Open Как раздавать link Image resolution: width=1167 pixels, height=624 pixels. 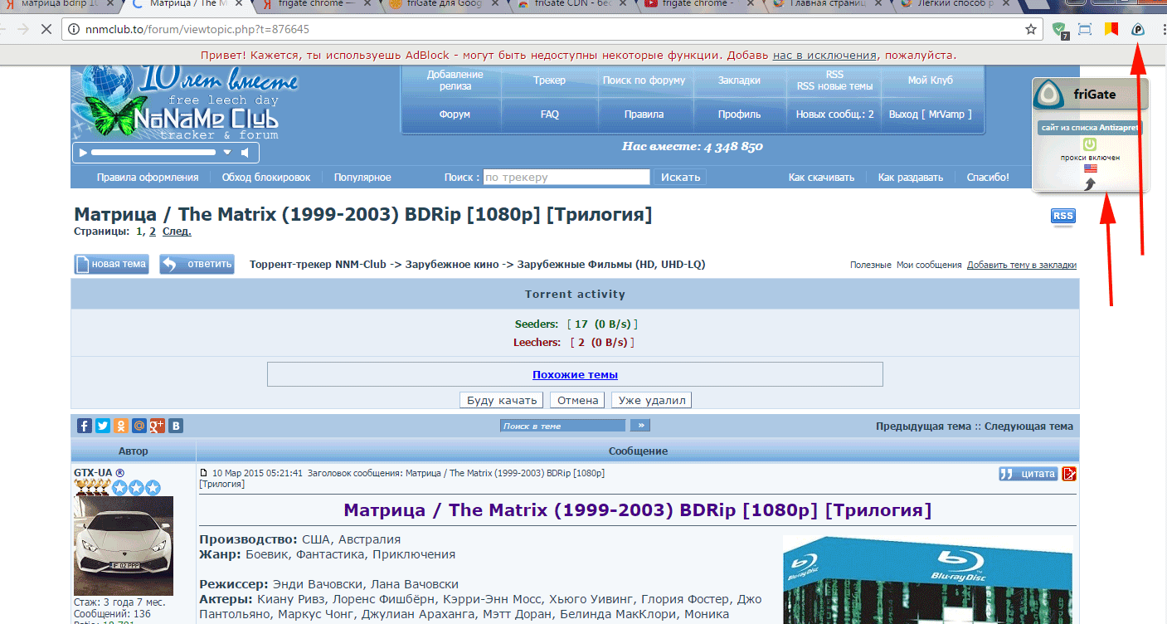click(x=911, y=178)
